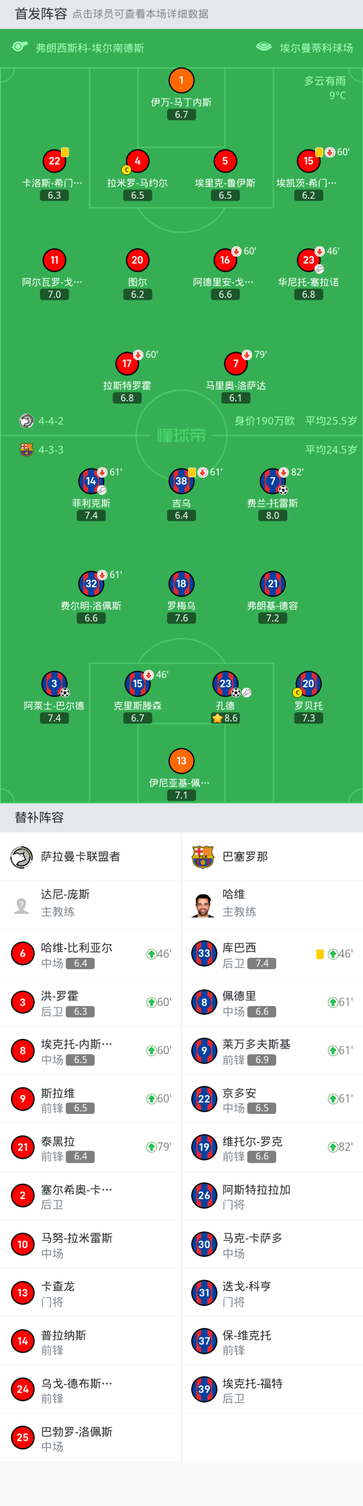
Task: Select Salamanca player number 11 on pitch
Action: coord(54,260)
